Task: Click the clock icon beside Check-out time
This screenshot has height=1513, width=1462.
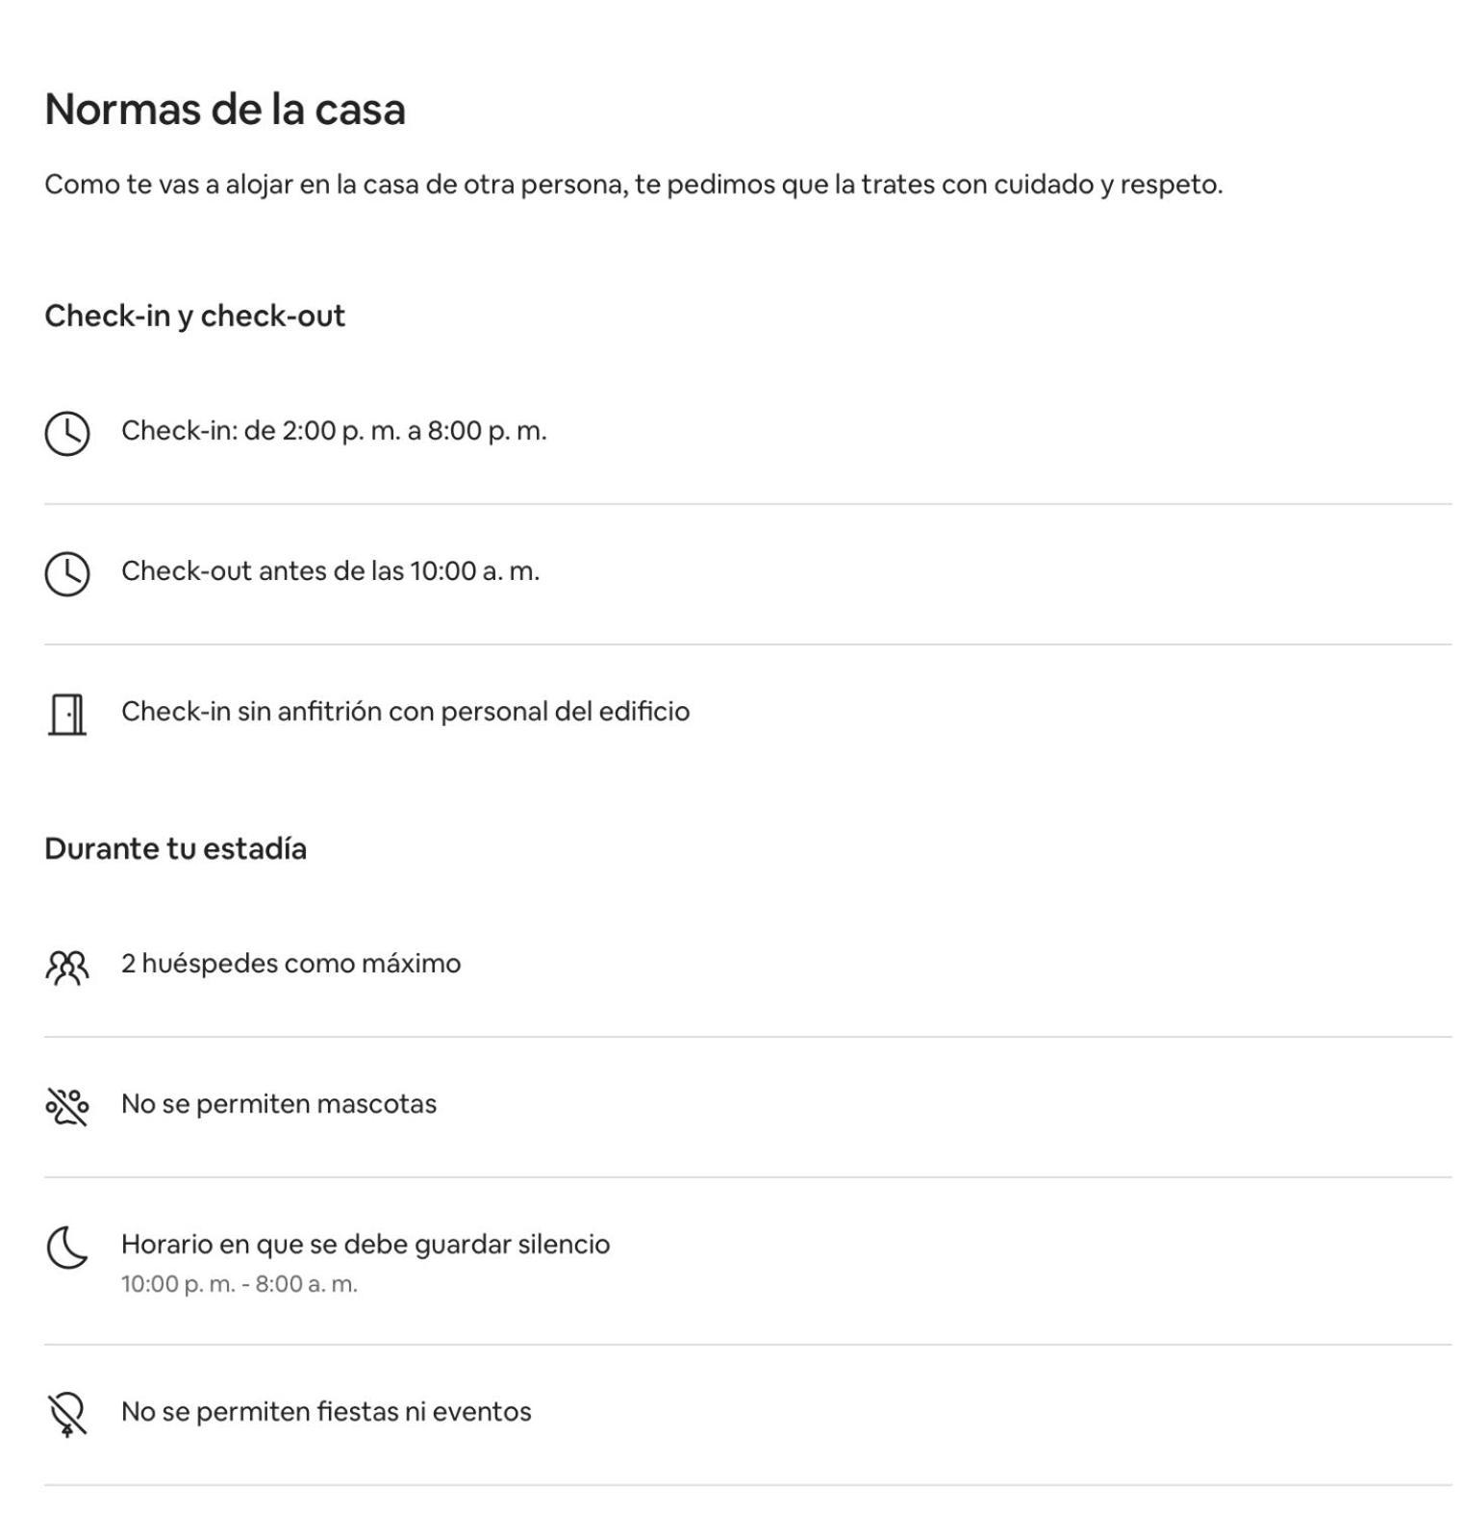Action: pos(67,573)
